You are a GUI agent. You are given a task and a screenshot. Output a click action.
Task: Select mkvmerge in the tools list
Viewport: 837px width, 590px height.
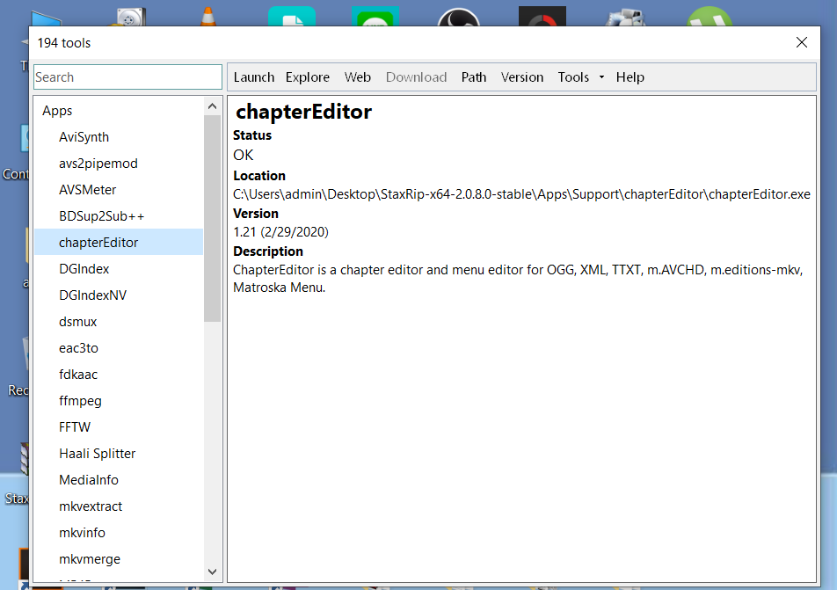pyautogui.click(x=90, y=559)
